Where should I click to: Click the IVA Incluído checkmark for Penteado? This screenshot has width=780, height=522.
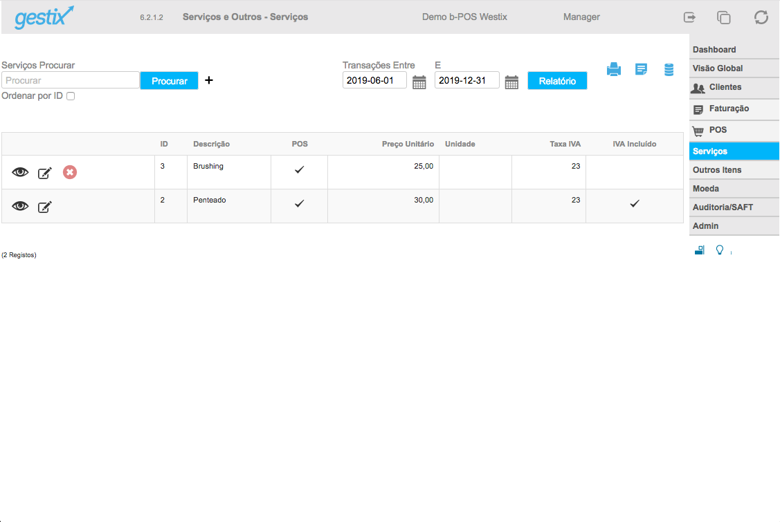click(x=635, y=203)
